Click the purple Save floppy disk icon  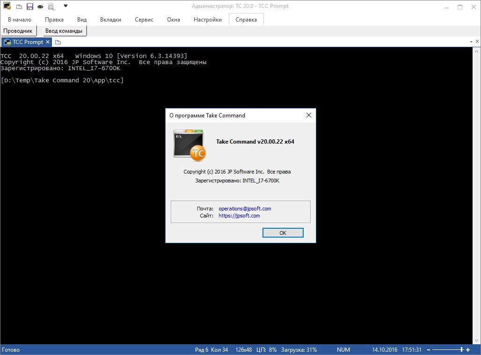click(x=30, y=7)
